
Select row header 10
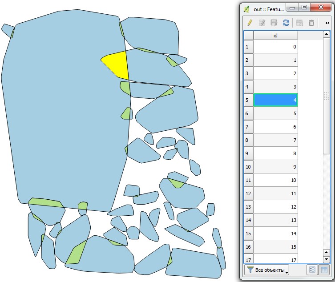tap(249, 167)
